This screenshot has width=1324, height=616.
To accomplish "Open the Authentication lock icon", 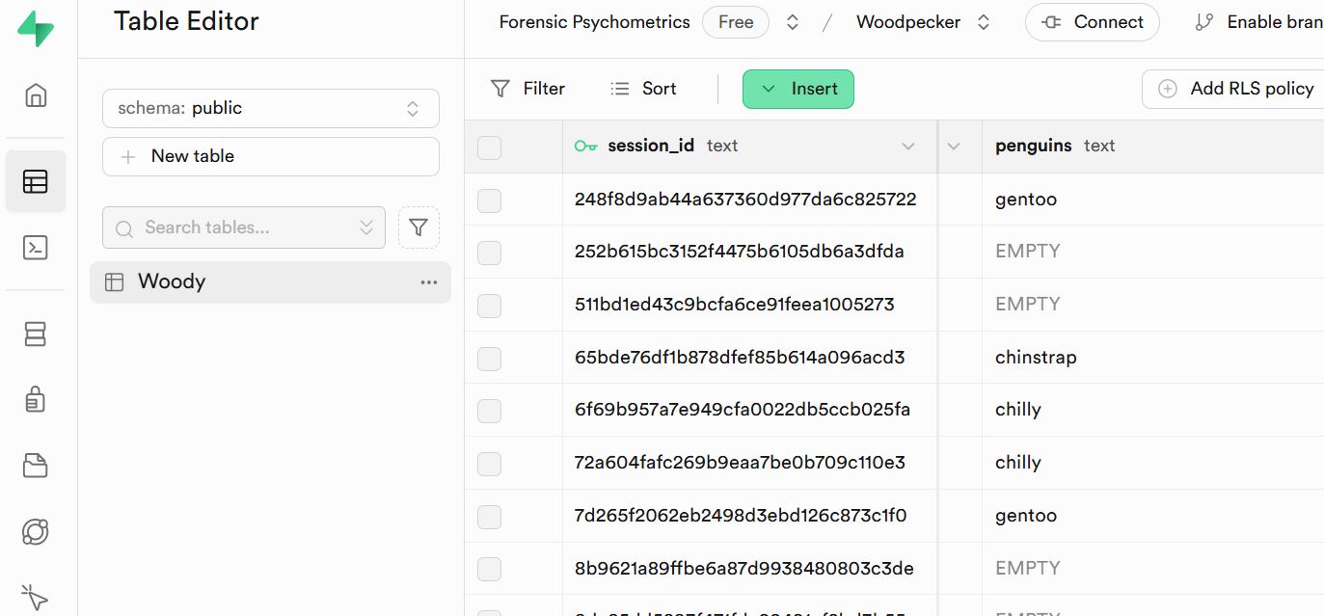I will coord(36,398).
